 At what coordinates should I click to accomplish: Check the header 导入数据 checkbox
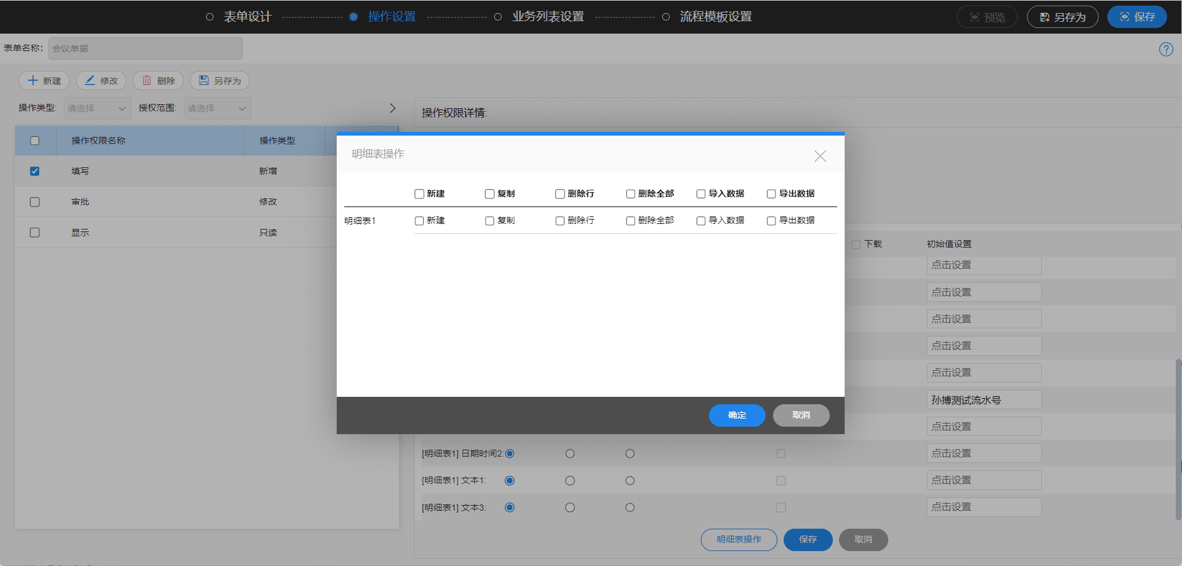coord(701,194)
